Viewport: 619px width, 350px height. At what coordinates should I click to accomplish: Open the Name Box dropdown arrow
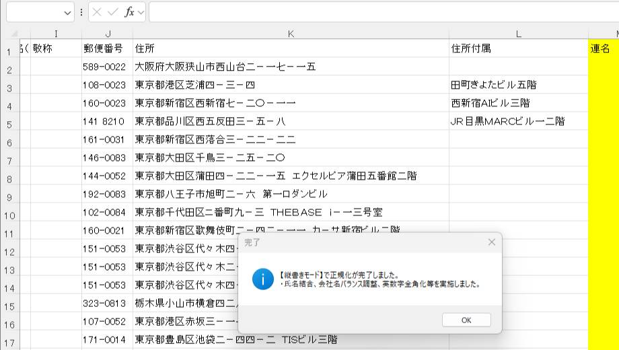[67, 13]
